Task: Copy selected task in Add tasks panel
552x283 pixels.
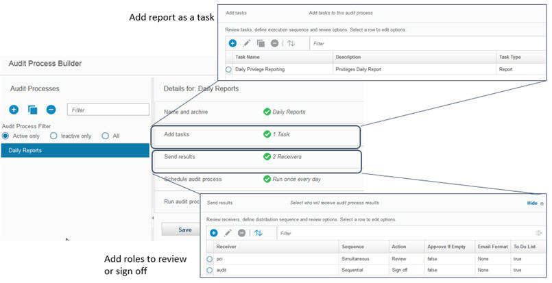Action: (261, 43)
